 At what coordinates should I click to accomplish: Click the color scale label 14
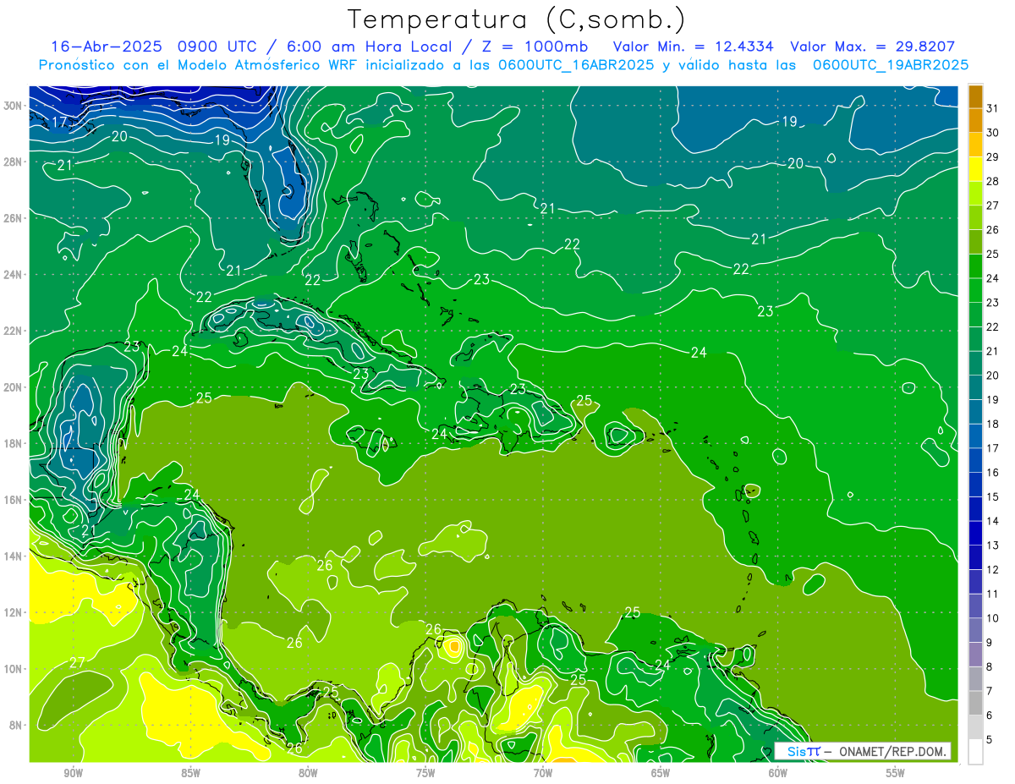point(993,521)
